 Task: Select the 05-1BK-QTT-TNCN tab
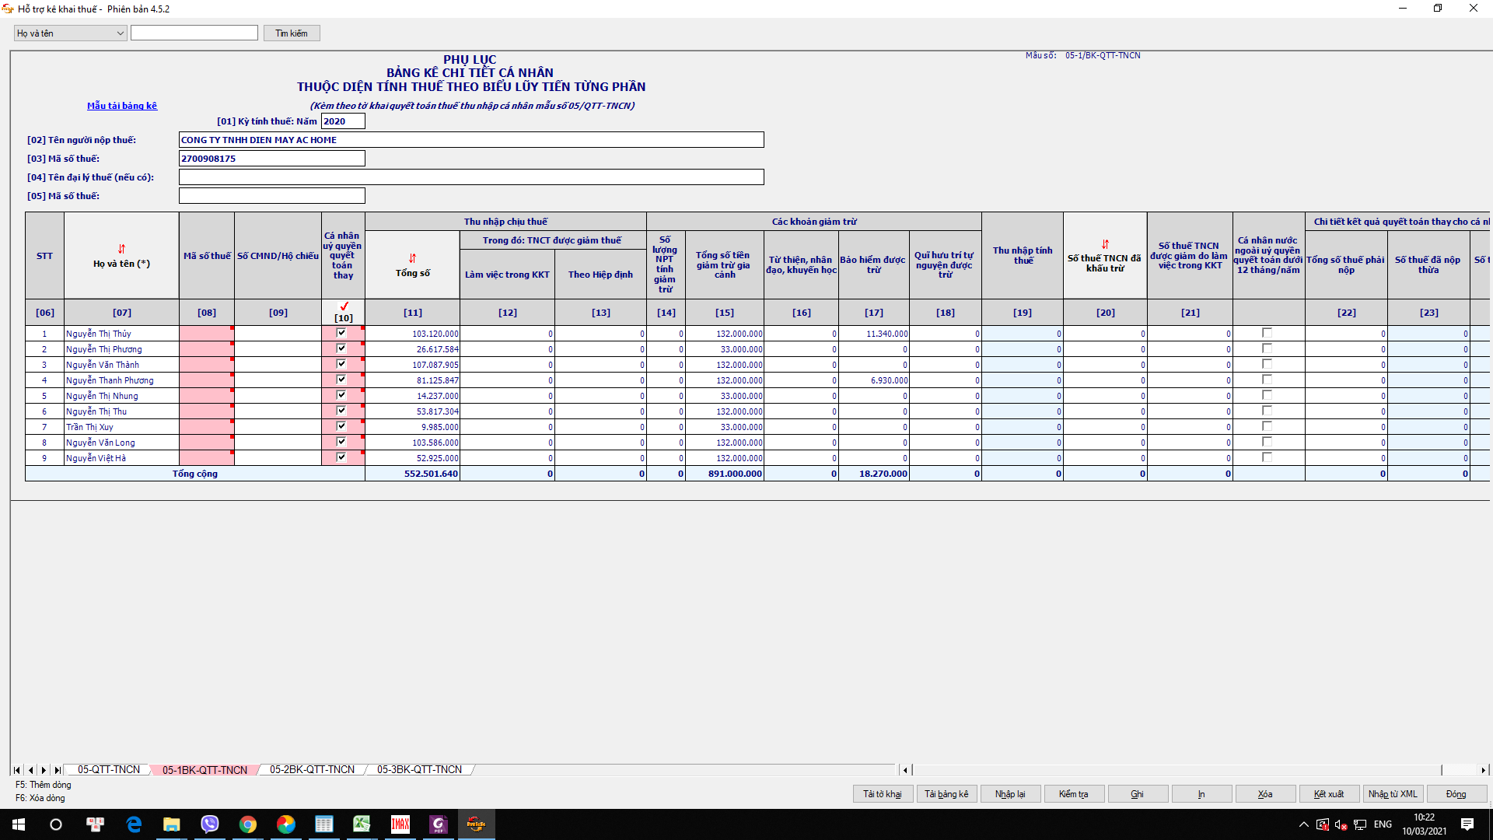205,770
